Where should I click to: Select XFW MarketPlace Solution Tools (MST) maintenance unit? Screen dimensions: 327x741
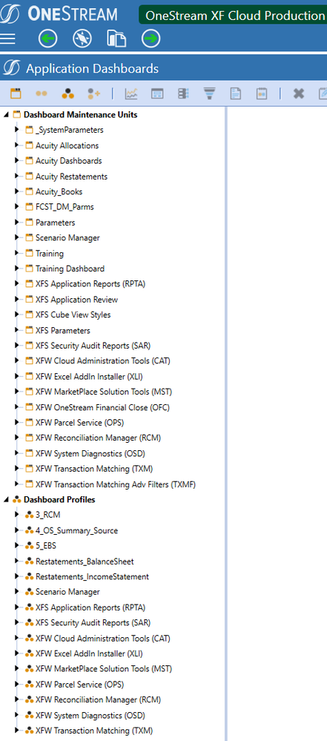104,392
